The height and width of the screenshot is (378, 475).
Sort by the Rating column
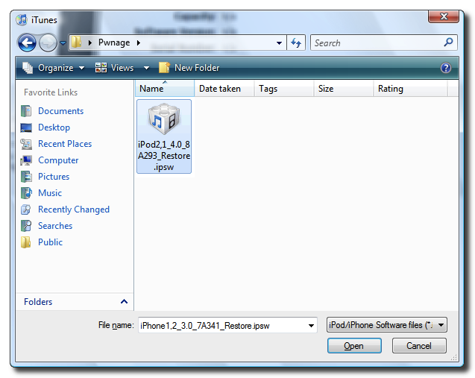(x=410, y=89)
